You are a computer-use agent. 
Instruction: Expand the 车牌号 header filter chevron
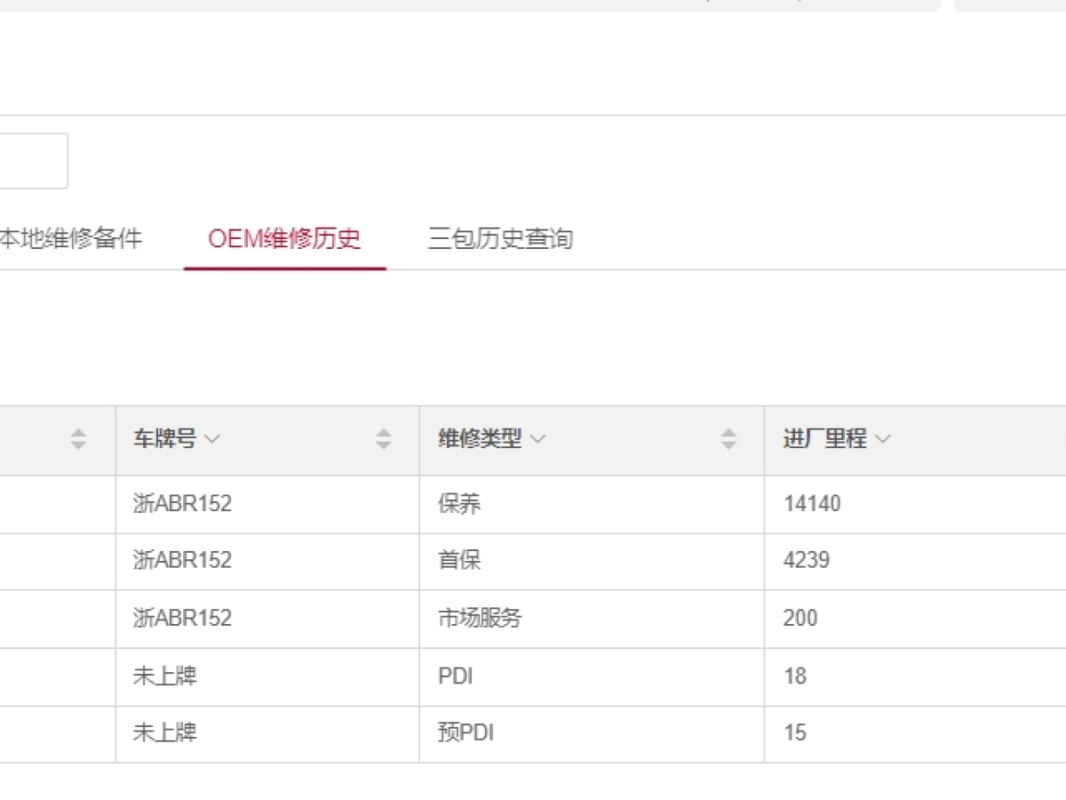(x=211, y=439)
